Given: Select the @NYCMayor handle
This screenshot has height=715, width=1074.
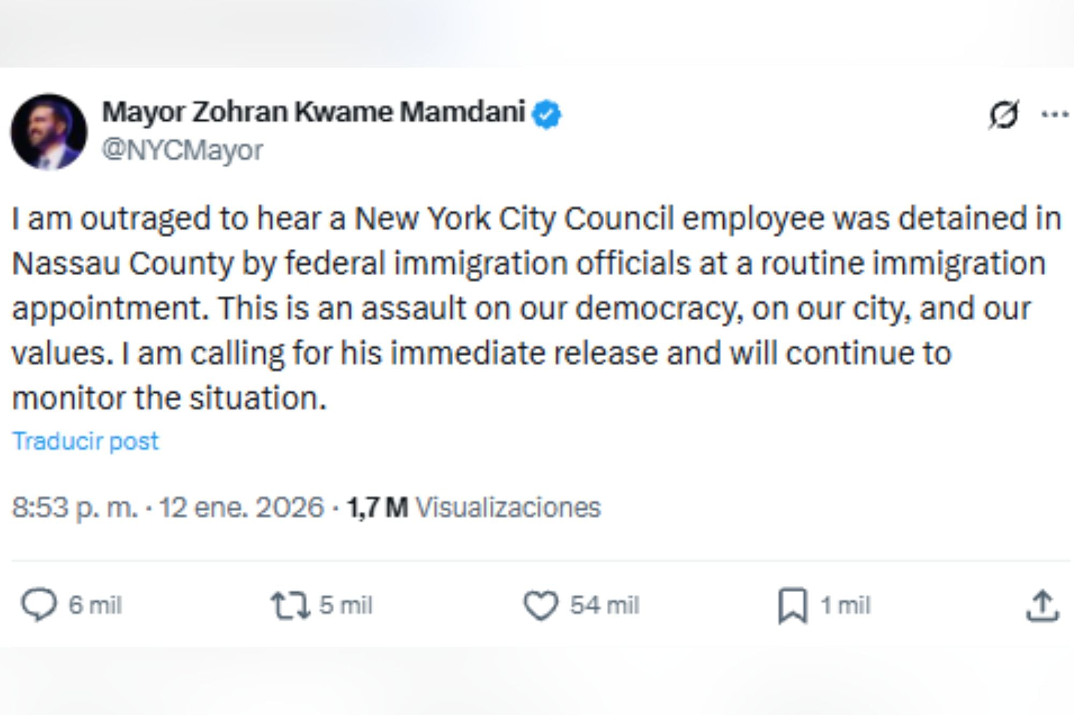Looking at the screenshot, I should (x=179, y=149).
